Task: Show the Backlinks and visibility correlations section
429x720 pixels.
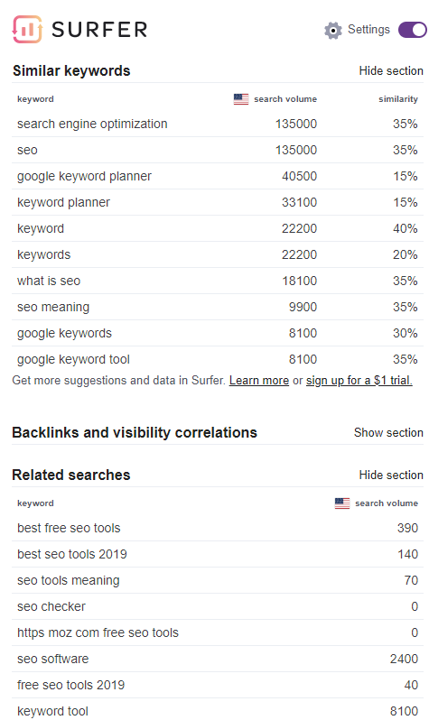Action: coord(388,432)
